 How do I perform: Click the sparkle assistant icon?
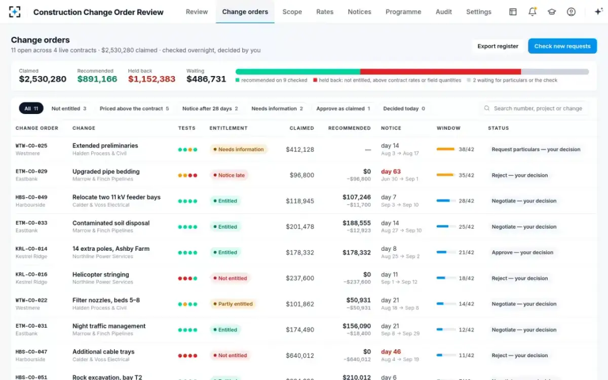coord(598,12)
